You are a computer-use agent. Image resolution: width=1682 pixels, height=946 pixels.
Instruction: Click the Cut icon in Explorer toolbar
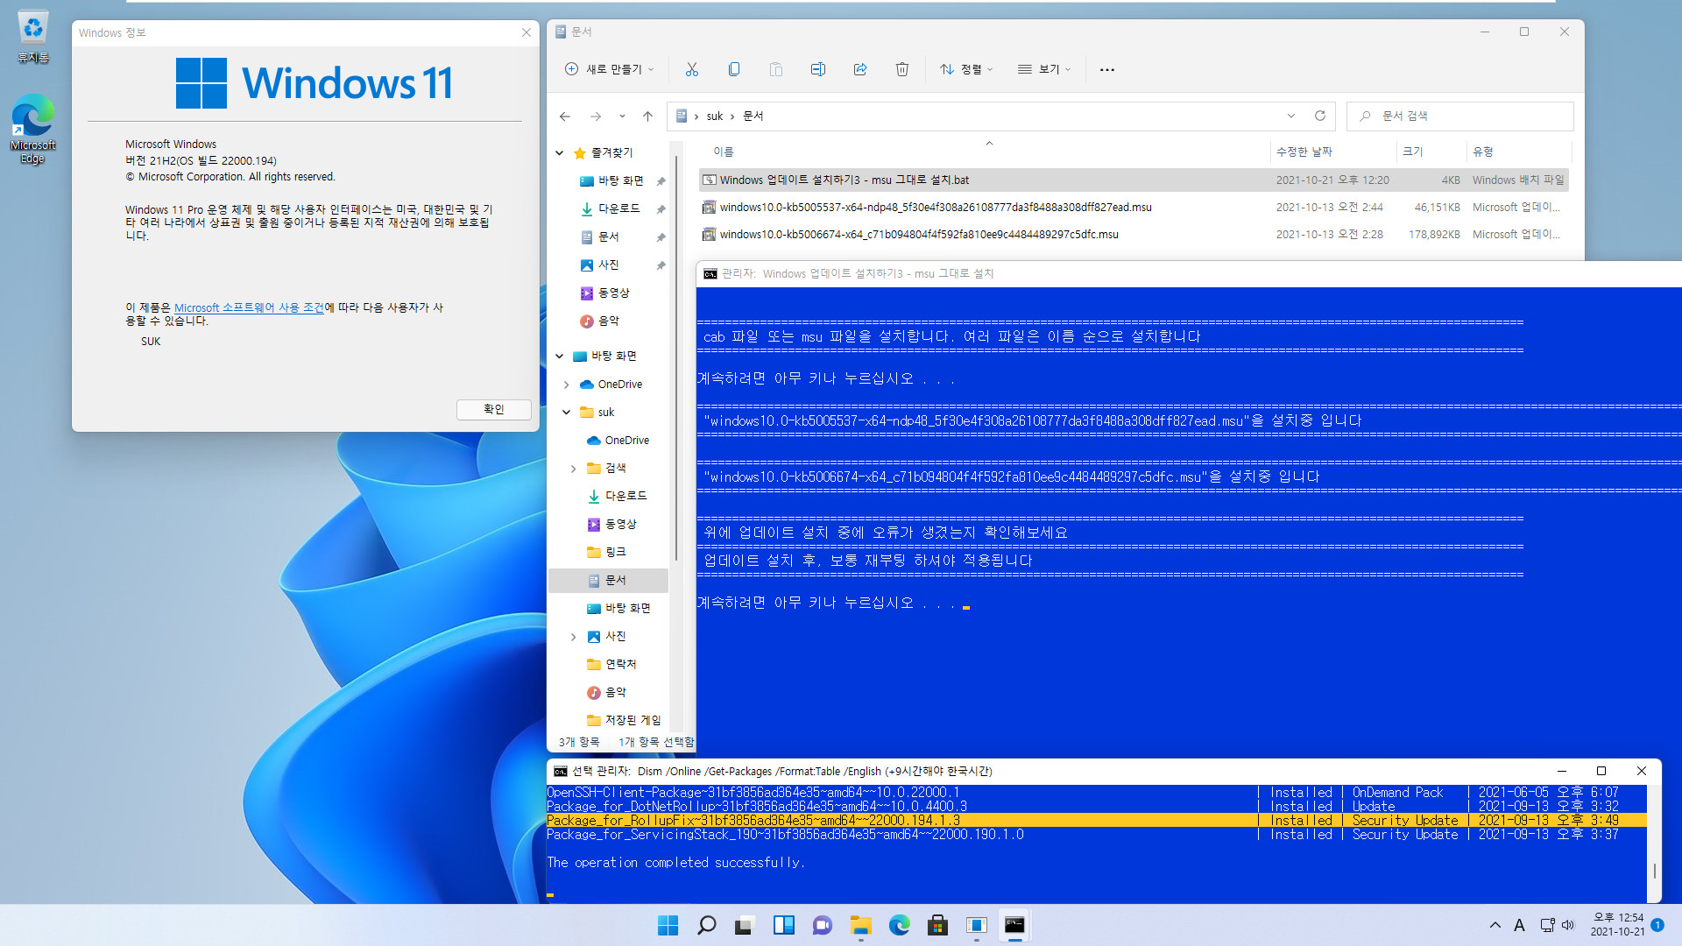coord(691,69)
